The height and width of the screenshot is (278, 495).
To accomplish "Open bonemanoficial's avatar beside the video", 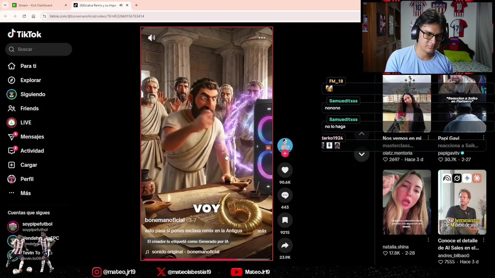I will tap(285, 145).
